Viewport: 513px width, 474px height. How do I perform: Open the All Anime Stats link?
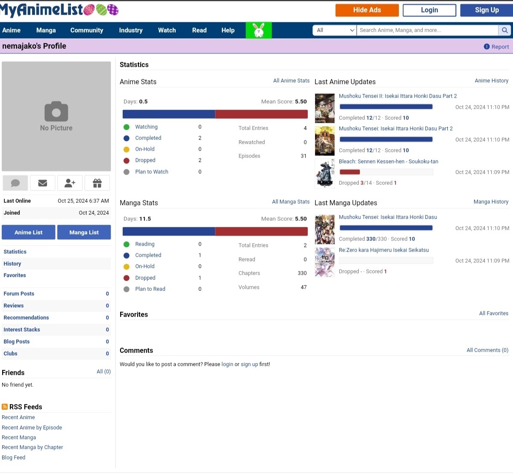[291, 80]
